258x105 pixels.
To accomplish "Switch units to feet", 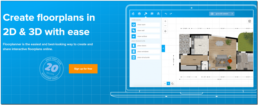I will pos(169,83).
